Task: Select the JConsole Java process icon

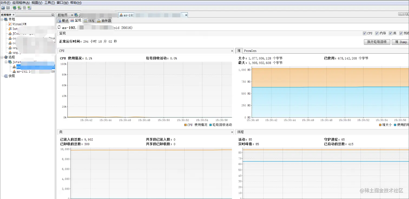Action: pos(10,34)
